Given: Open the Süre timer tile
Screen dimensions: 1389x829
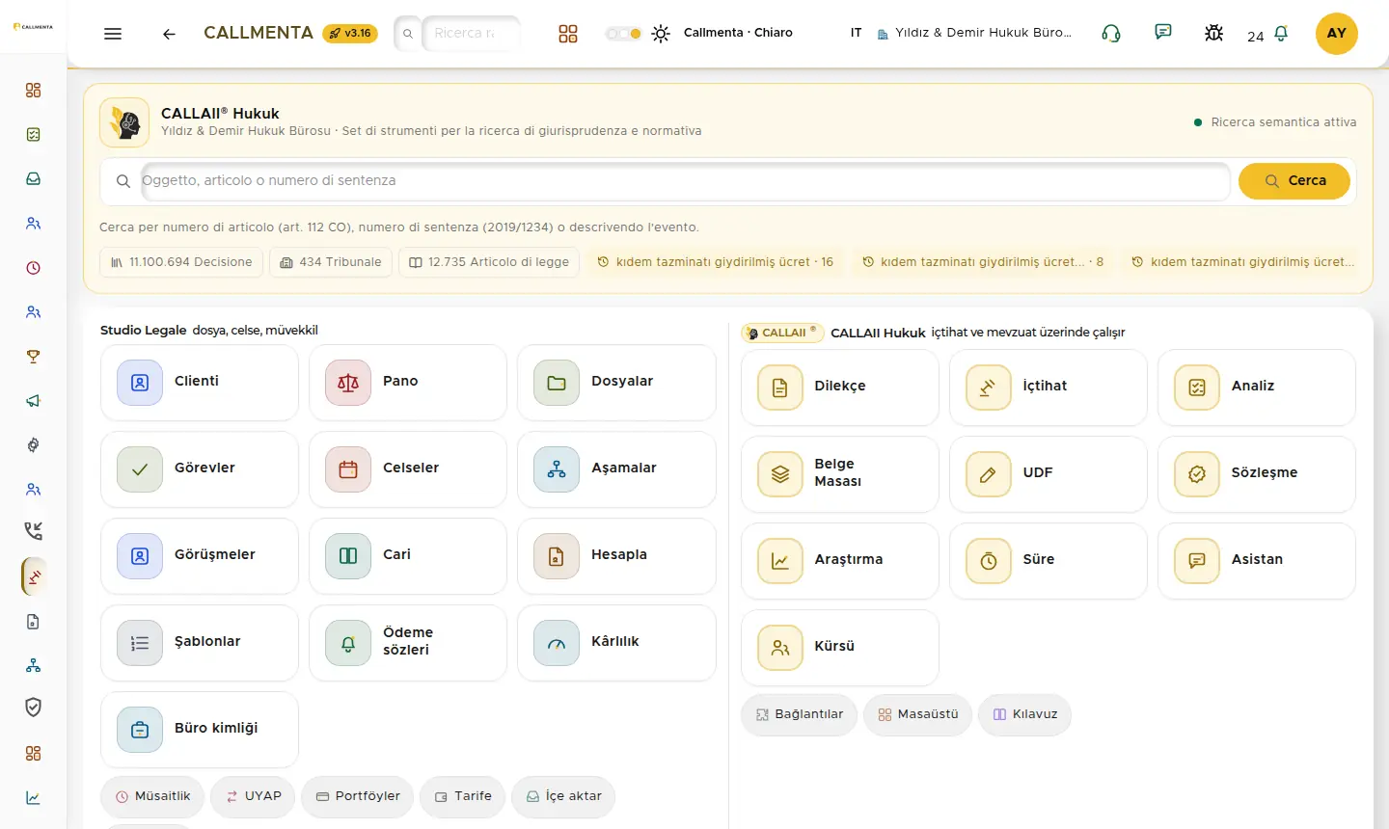Looking at the screenshot, I should (1049, 560).
